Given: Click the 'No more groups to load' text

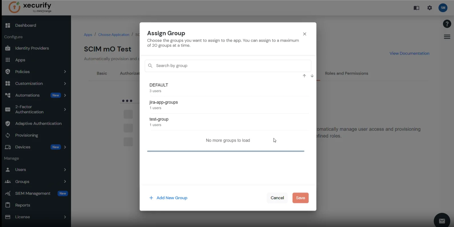Looking at the screenshot, I should pyautogui.click(x=228, y=140).
